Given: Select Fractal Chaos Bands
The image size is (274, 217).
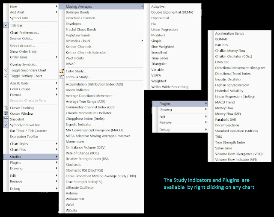Looking at the screenshot, I should 81,30.
